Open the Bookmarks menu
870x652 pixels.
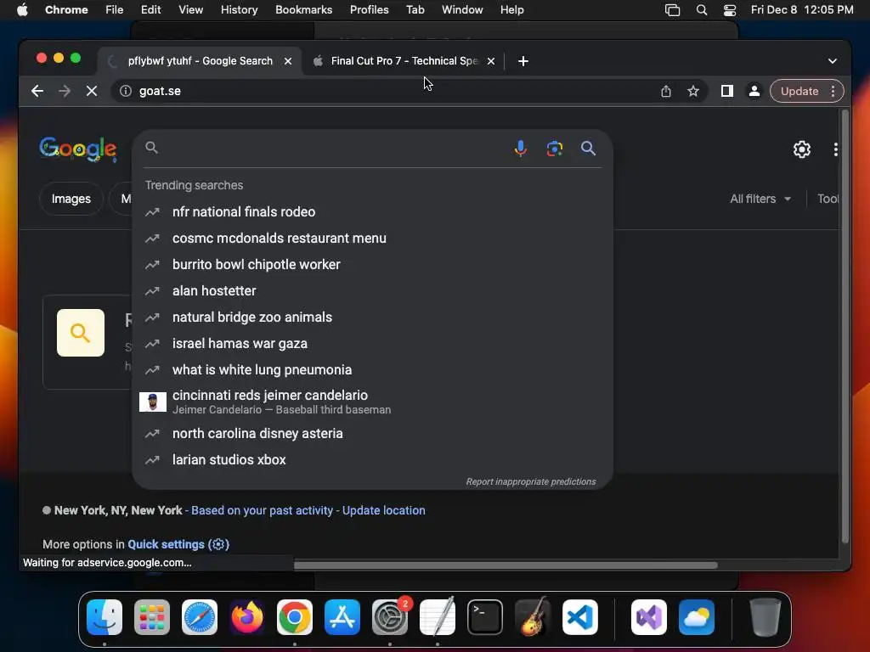303,10
